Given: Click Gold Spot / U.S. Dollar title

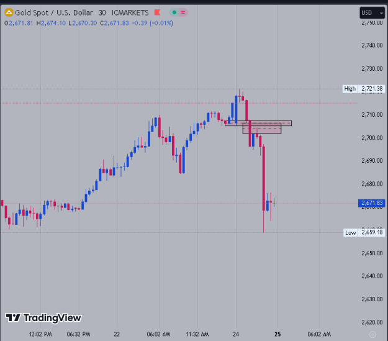Looking at the screenshot, I should (54, 12).
